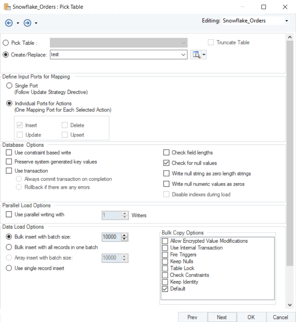296x322 pixels.
Task: Increase bulk insert batch size stepper
Action: pyautogui.click(x=125, y=235)
